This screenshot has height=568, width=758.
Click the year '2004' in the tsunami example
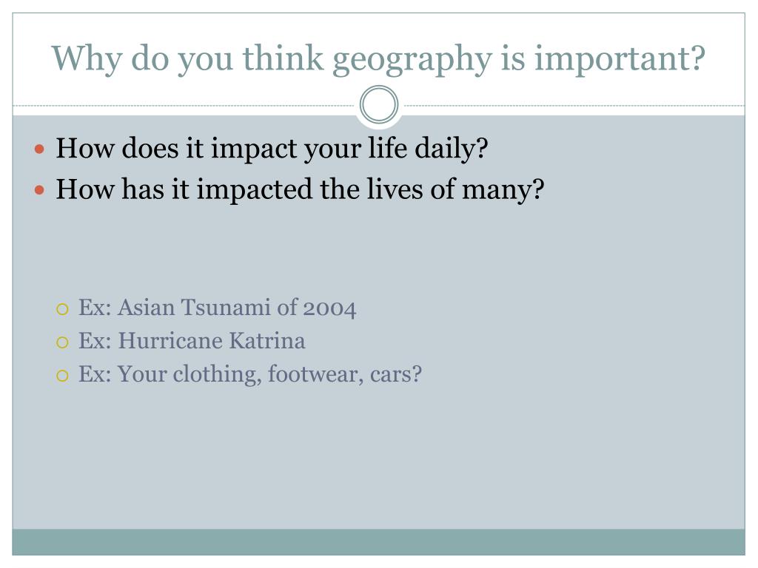pyautogui.click(x=329, y=309)
